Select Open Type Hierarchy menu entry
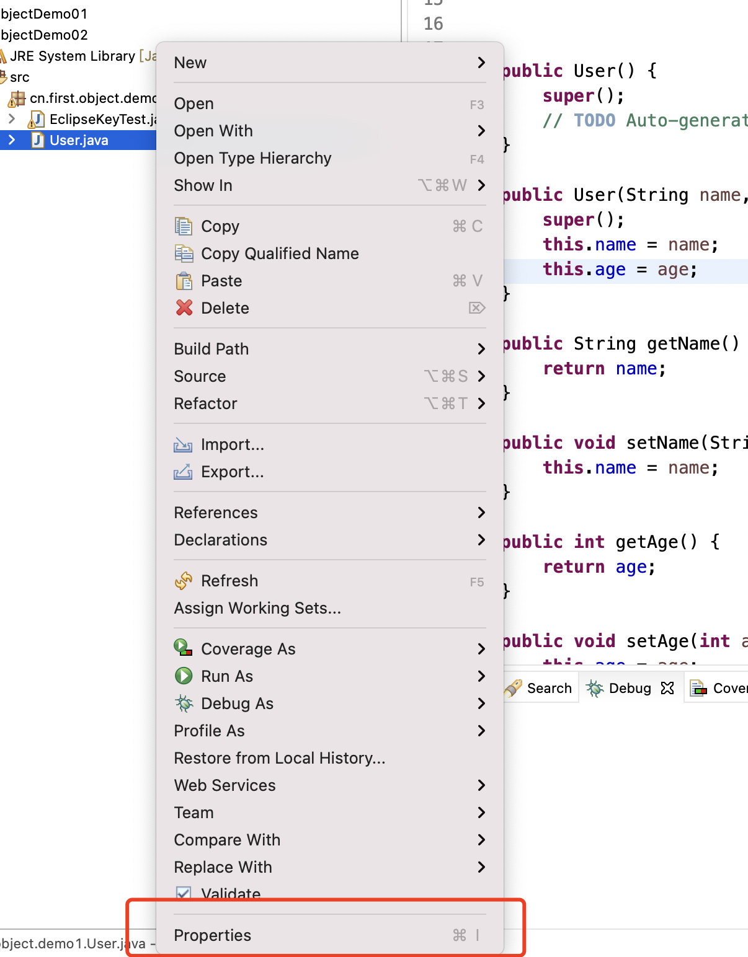Image resolution: width=748 pixels, height=957 pixels. pos(252,158)
